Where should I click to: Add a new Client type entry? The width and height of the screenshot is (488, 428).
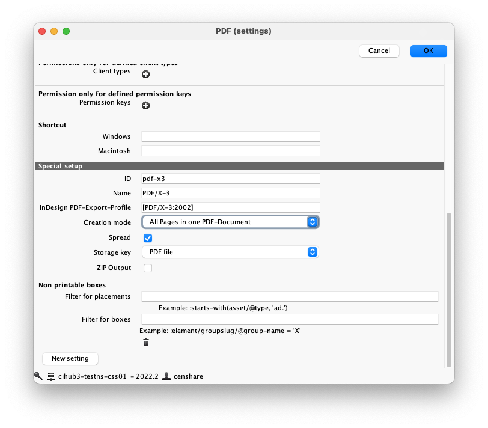pos(145,74)
